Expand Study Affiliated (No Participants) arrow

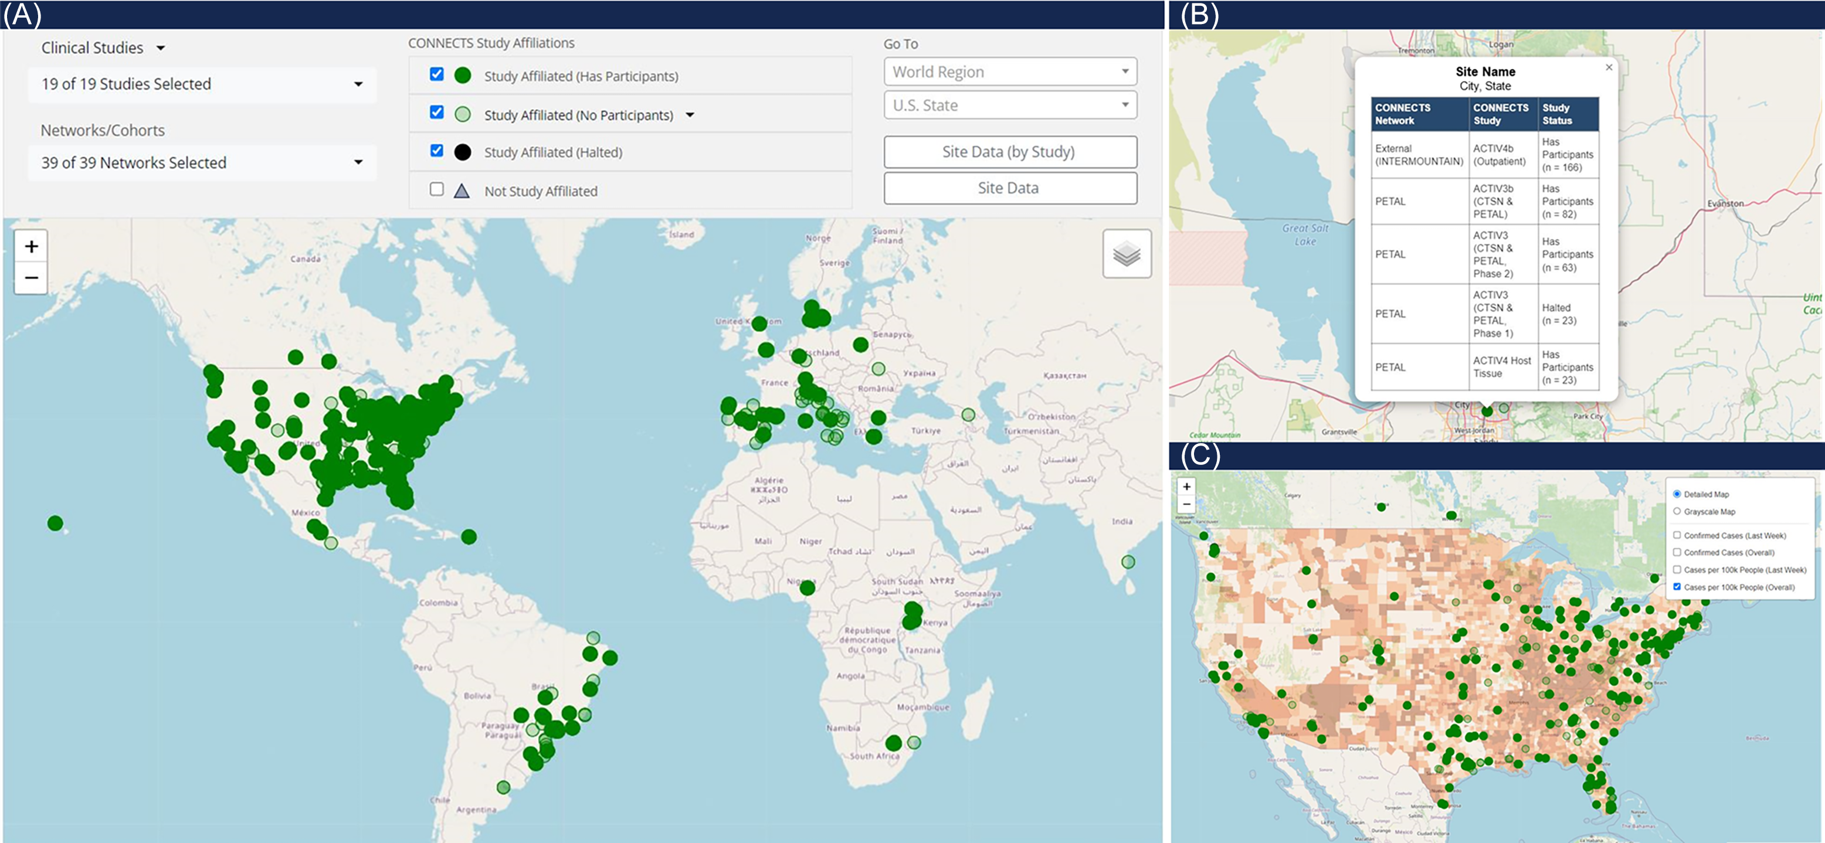690,115
